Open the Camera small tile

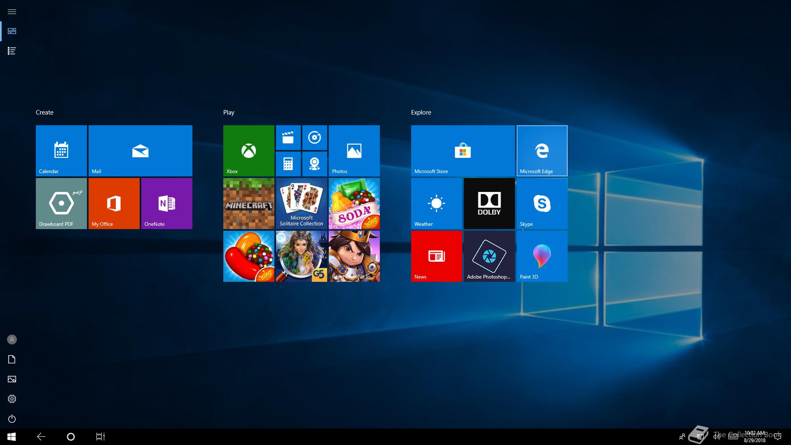[x=315, y=164]
